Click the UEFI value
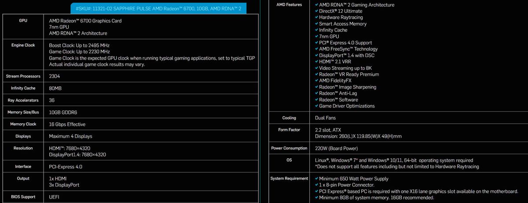528x203 pixels. coord(54,197)
